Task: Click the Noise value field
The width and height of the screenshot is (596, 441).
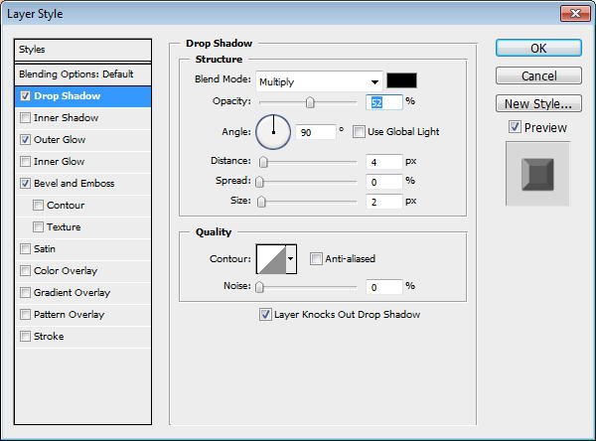Action: pyautogui.click(x=383, y=287)
